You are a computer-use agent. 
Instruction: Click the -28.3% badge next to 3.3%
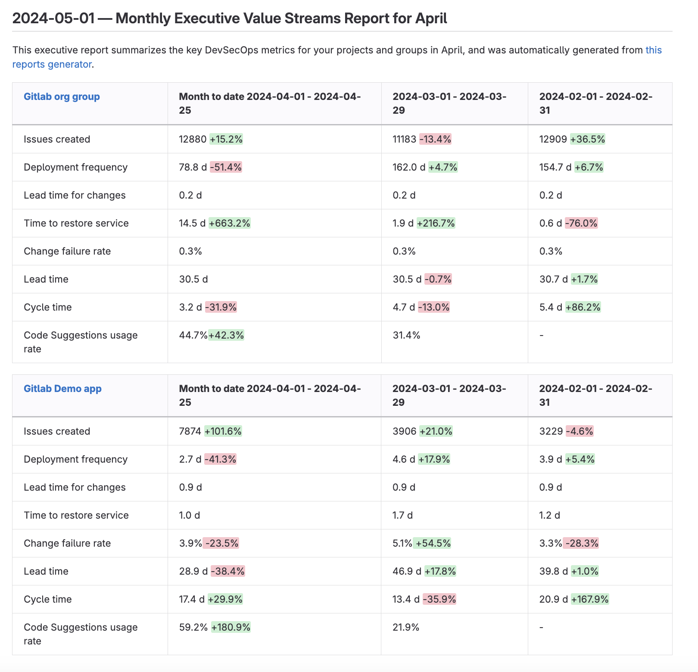tap(581, 543)
